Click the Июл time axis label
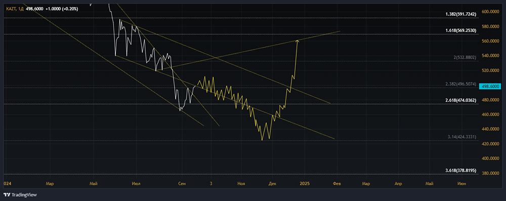This screenshot has width=506, height=201. pos(137,184)
